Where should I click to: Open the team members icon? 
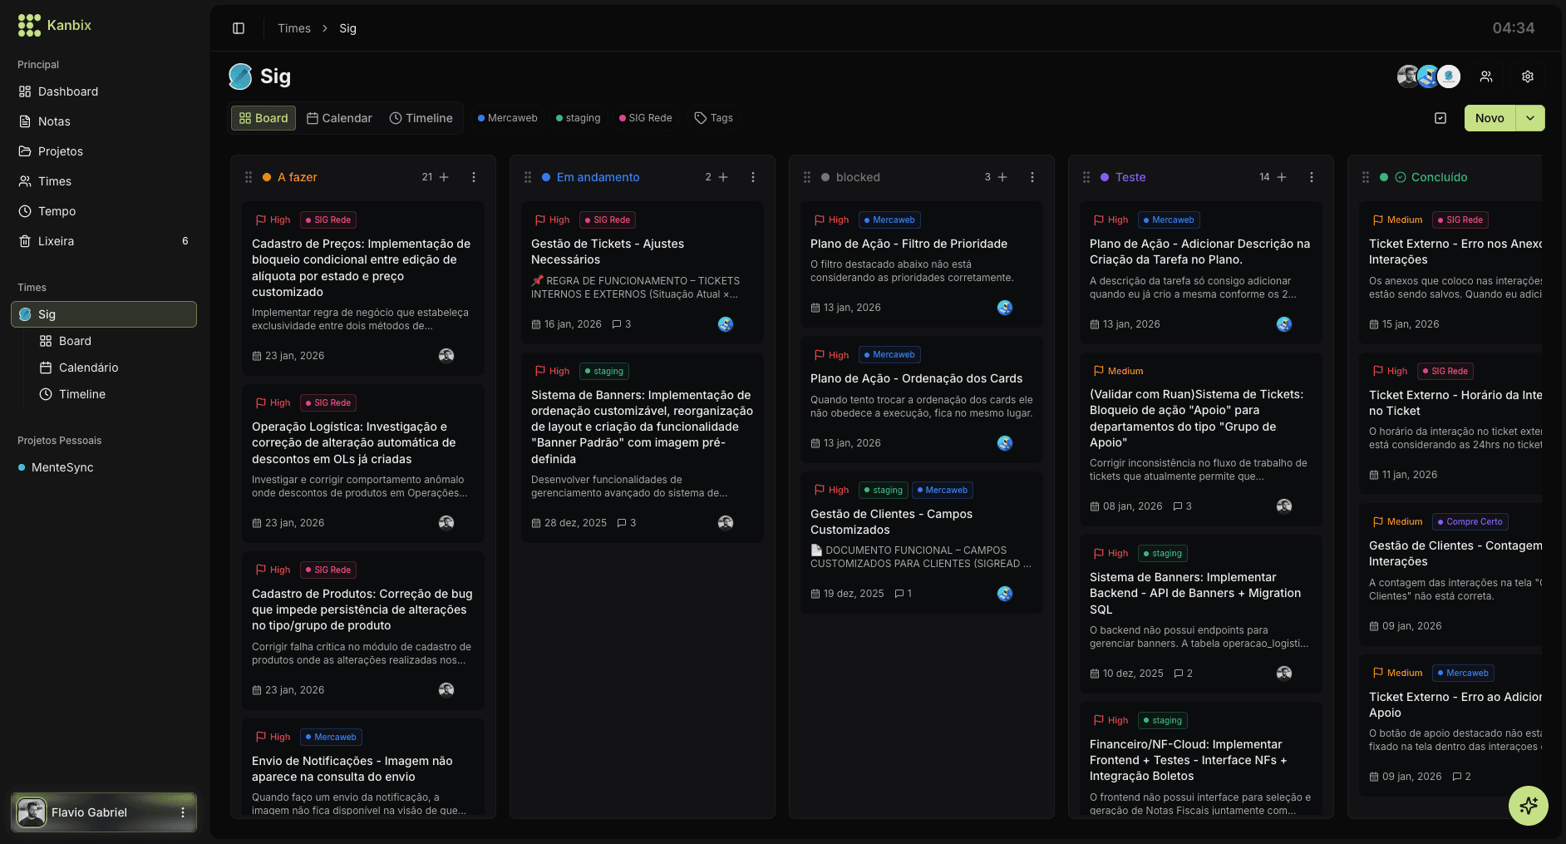tap(1486, 77)
